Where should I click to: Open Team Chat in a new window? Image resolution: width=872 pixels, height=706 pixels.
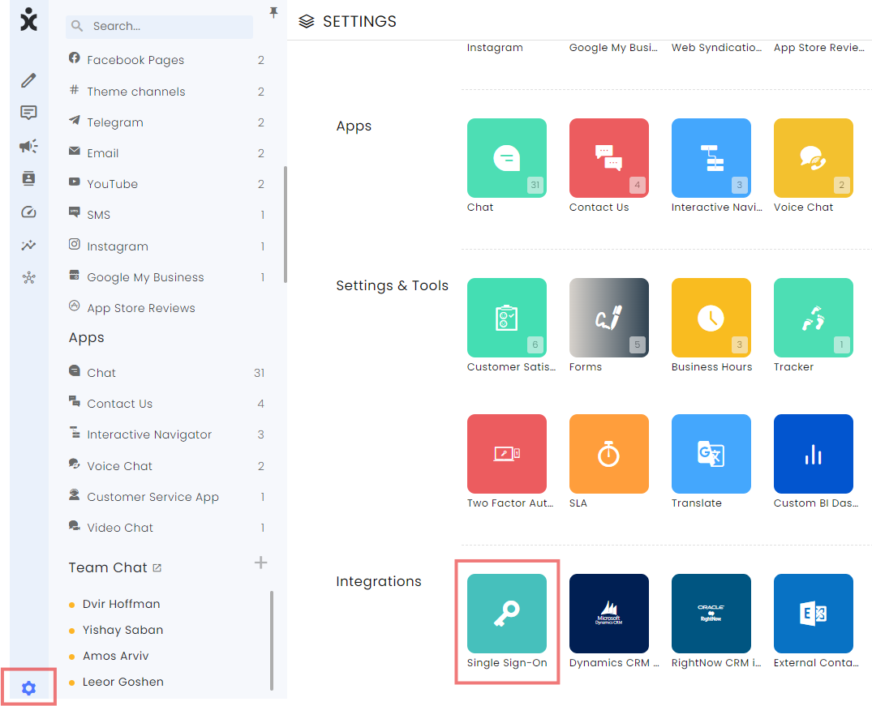pyautogui.click(x=157, y=567)
